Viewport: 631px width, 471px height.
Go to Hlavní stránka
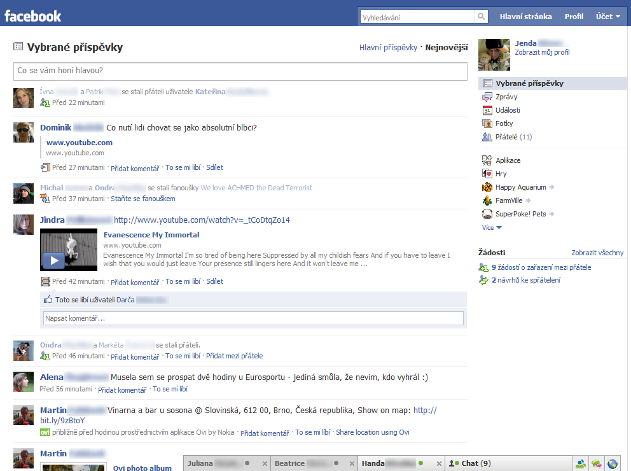click(x=525, y=17)
